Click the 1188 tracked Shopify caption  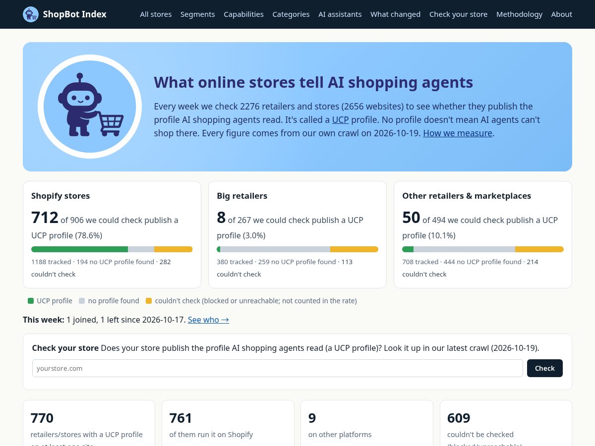coord(101,268)
